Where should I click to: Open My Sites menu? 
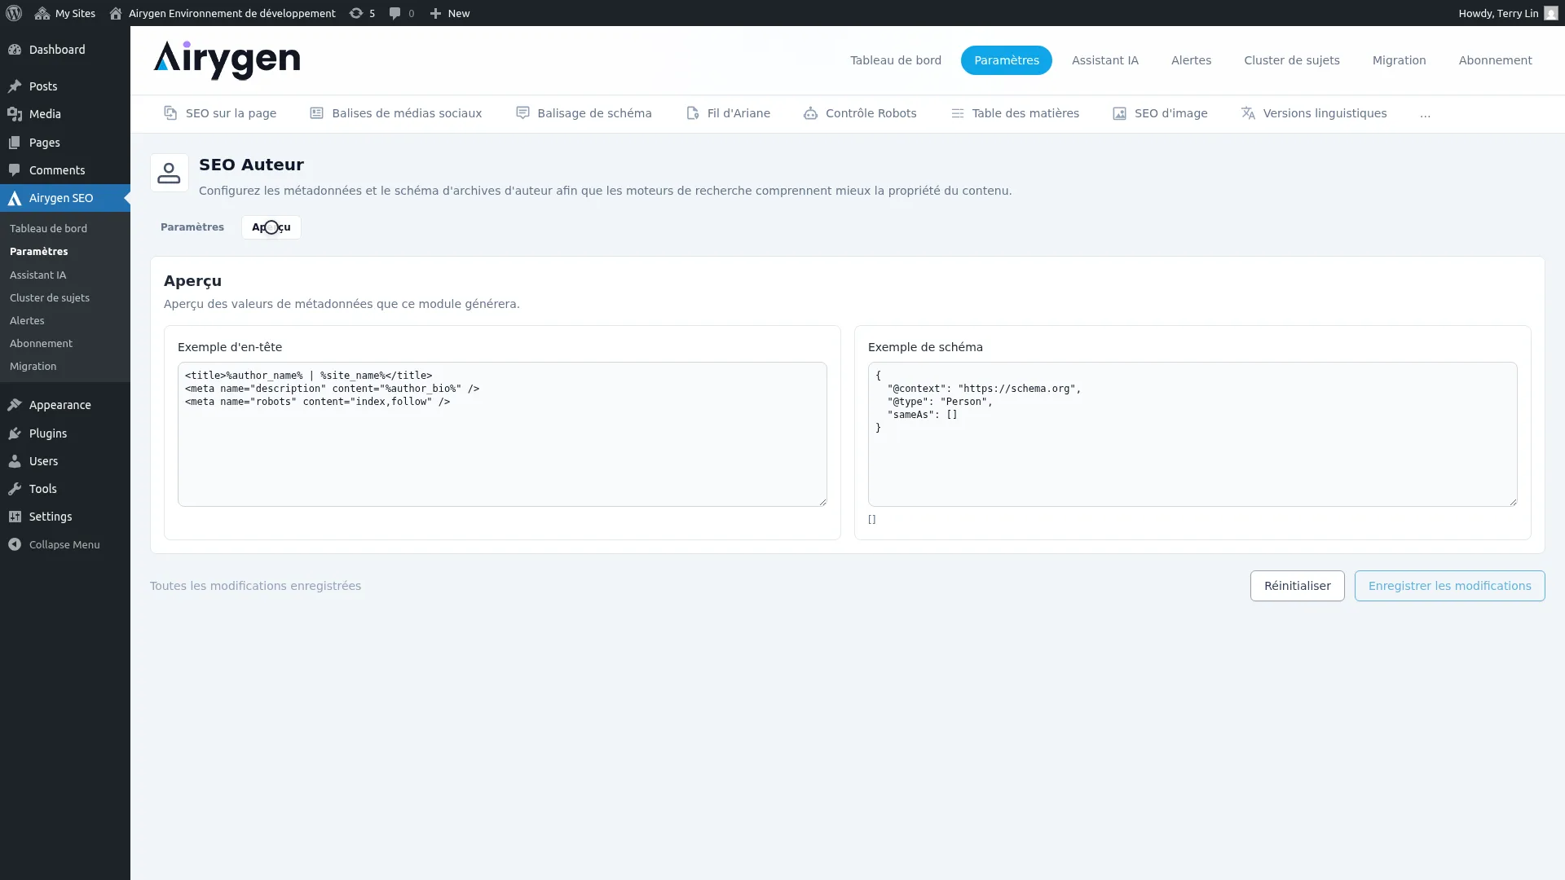[x=65, y=13]
